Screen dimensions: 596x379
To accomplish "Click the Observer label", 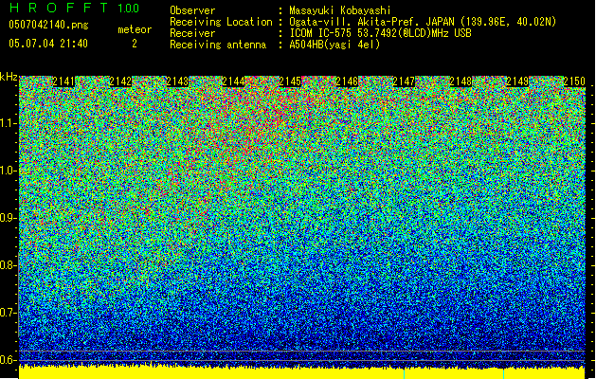I will 192,10.
